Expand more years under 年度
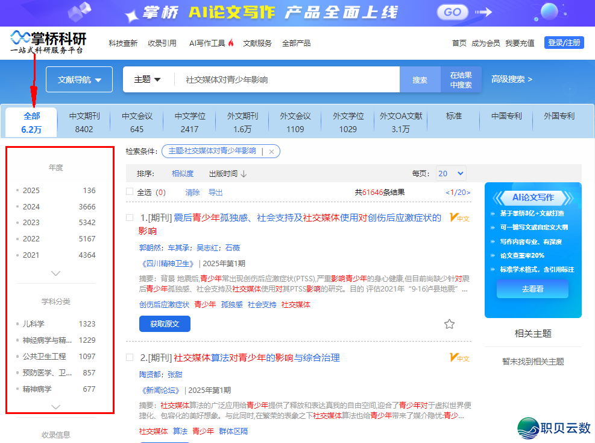Viewport: 595px width, 443px height. [x=56, y=273]
